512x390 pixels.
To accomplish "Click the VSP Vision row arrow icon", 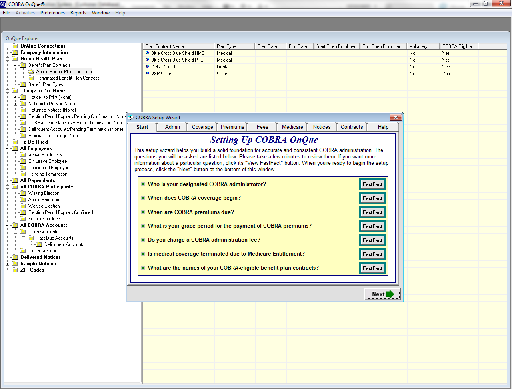I will [x=147, y=73].
